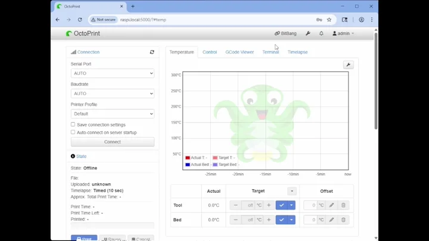This screenshot has width=429, height=241.
Task: Switch to the Timelapse tab
Action: [x=297, y=52]
